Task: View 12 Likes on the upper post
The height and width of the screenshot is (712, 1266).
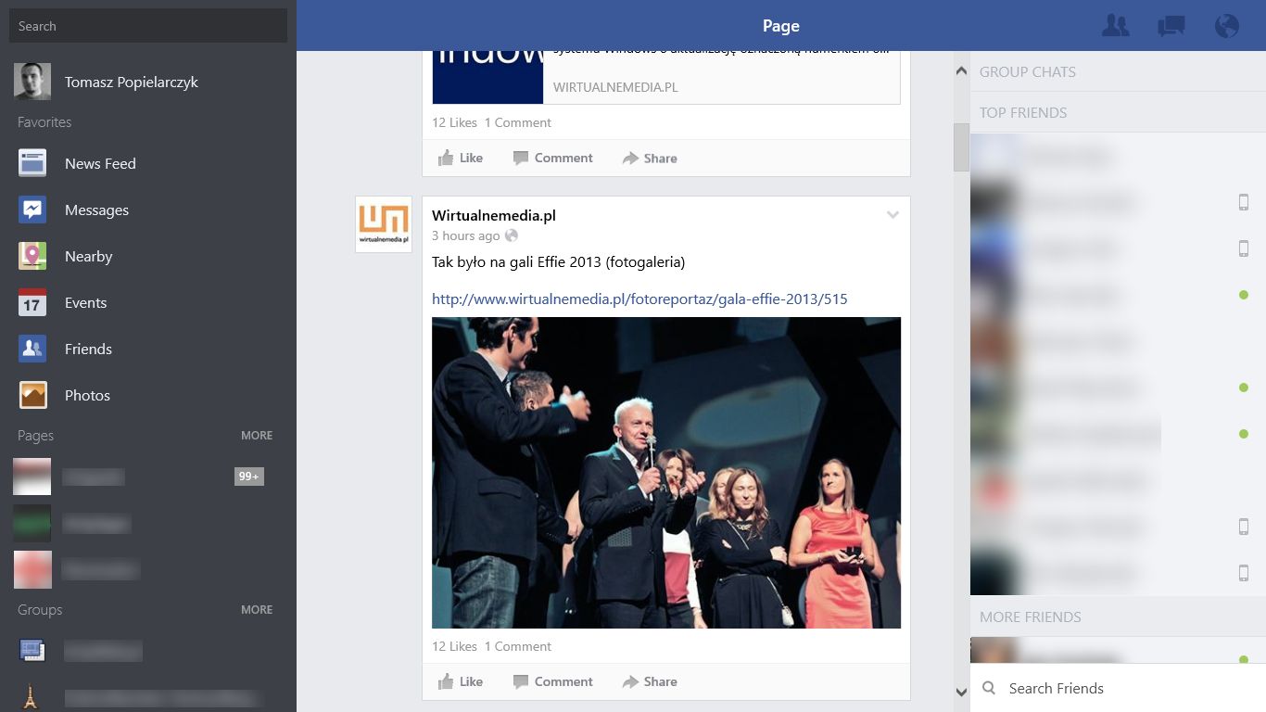Action: (x=454, y=122)
